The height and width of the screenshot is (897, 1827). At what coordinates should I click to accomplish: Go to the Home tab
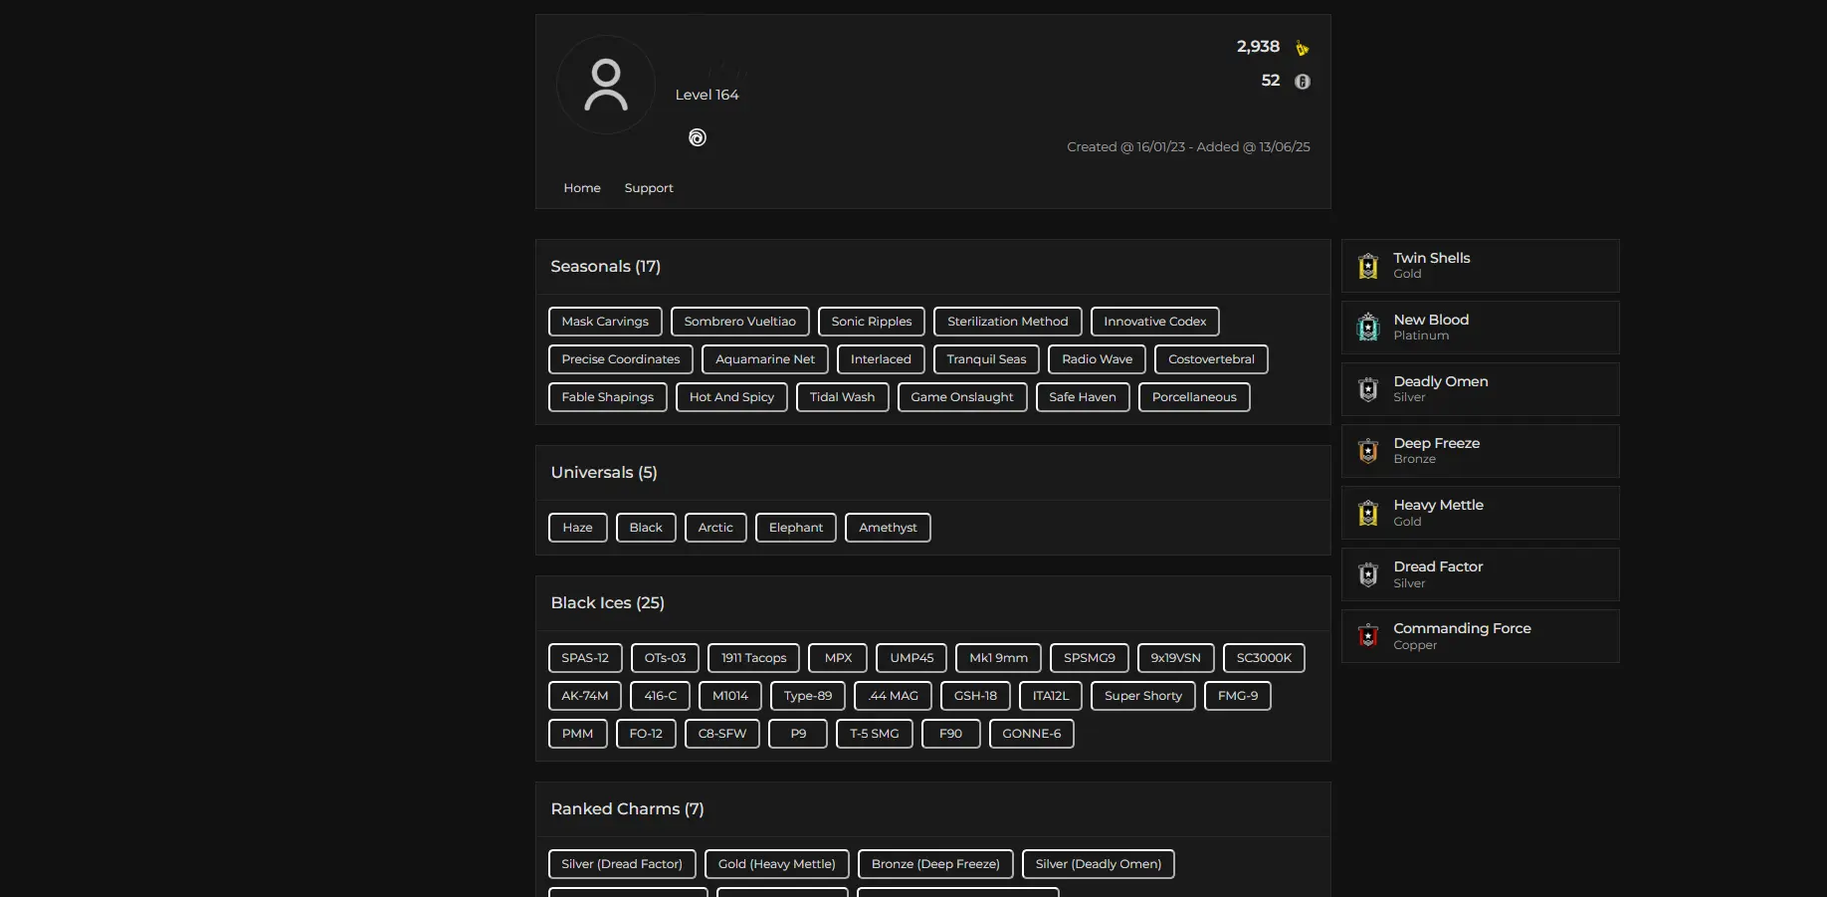coord(582,188)
